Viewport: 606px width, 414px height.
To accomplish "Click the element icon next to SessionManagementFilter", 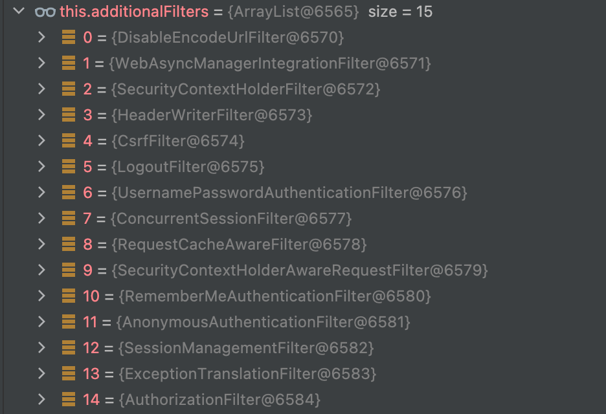I will click(x=69, y=348).
